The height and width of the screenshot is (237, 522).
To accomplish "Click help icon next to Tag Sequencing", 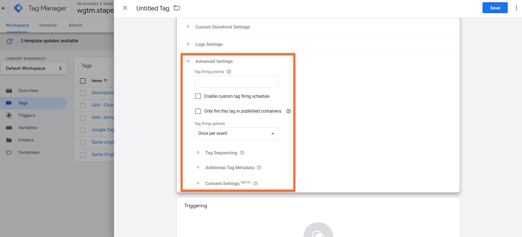I will (242, 153).
